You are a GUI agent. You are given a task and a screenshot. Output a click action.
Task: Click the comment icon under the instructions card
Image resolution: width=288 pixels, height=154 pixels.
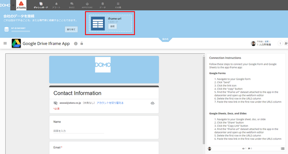click(249, 148)
